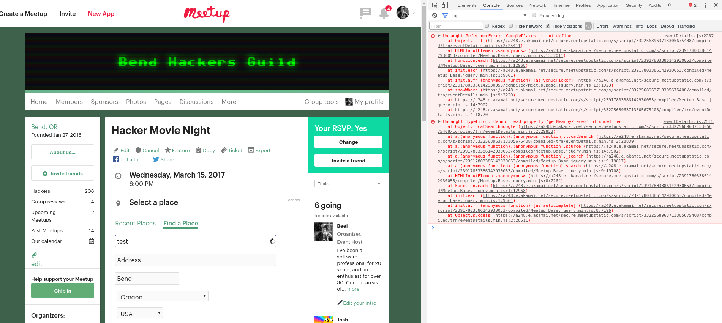Switch to the Recent Places tab
Viewport: 722px width, 323px height.
136,223
